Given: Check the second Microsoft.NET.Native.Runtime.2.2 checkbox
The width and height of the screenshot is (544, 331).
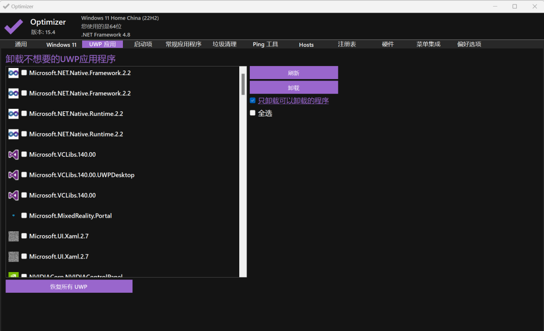Looking at the screenshot, I should (x=24, y=134).
